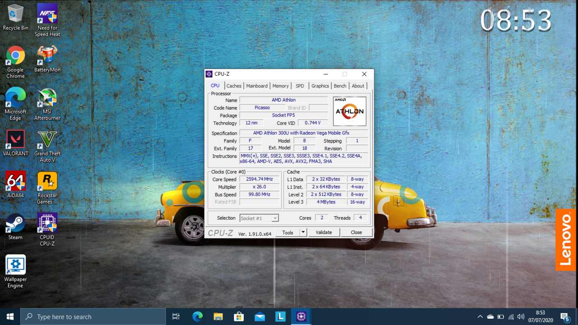
Task: Click the AMD Athlon logo image
Action: coord(350,111)
